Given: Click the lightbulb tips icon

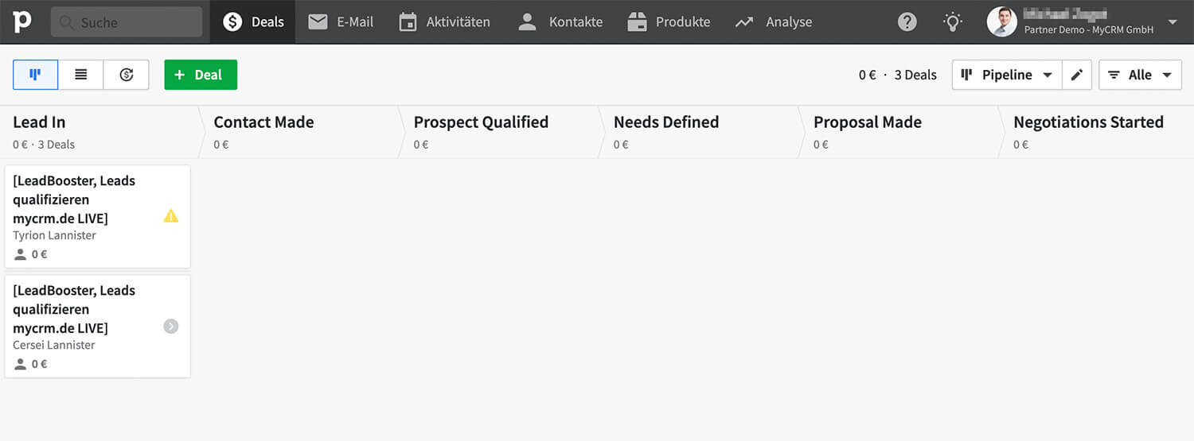Looking at the screenshot, I should [x=952, y=22].
